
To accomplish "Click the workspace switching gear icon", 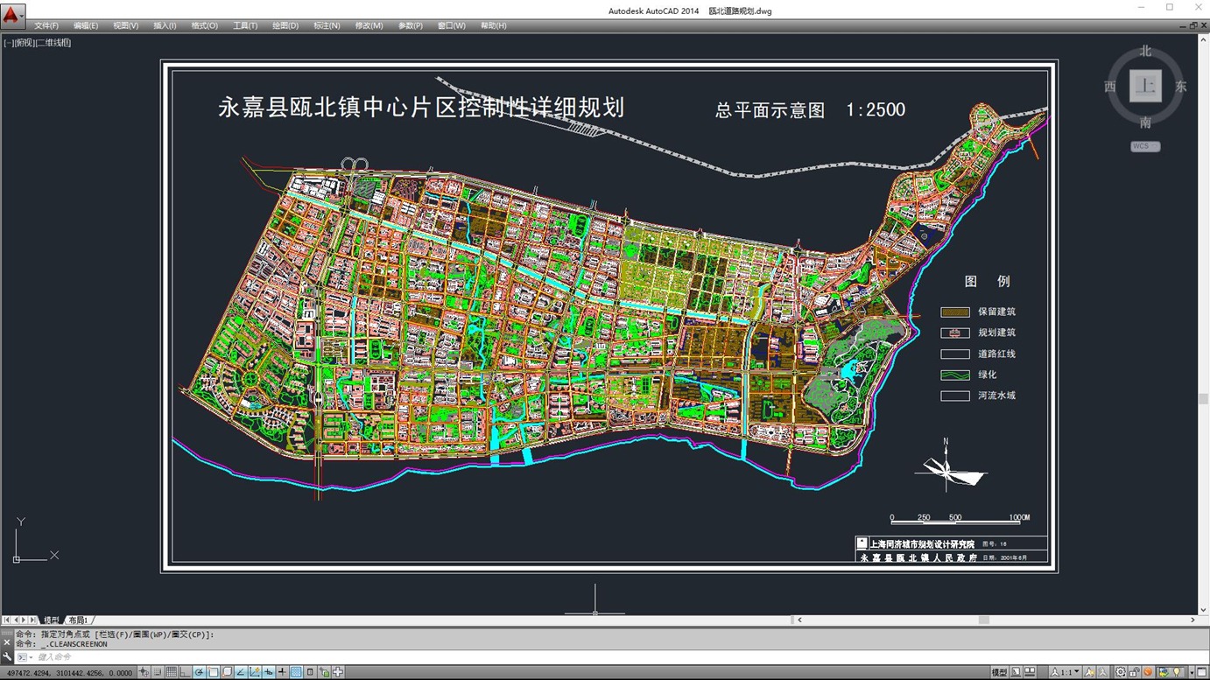I will point(1120,672).
